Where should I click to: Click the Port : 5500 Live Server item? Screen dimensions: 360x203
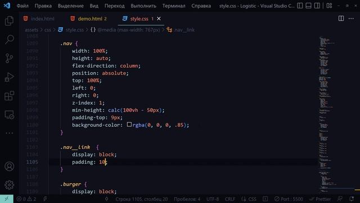[x=289, y=199]
